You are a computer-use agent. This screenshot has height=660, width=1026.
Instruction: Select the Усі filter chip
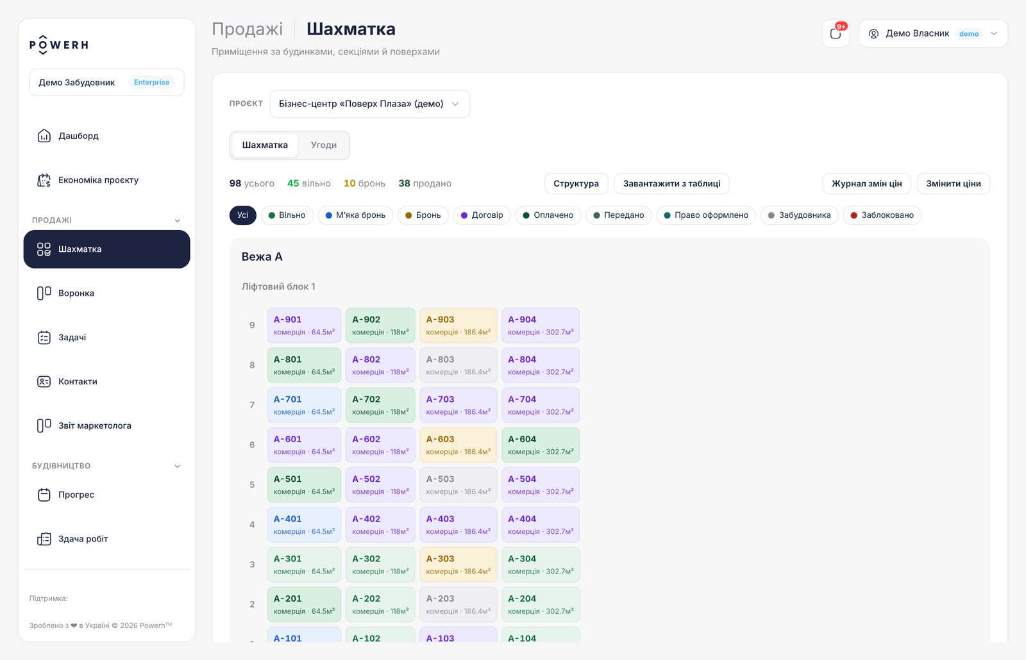tap(243, 215)
